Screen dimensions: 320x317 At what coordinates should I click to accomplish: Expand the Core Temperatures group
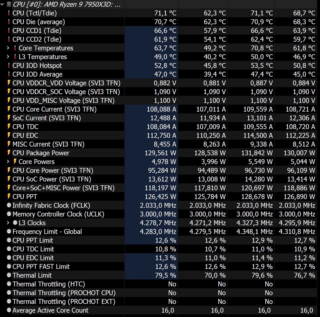8,48
